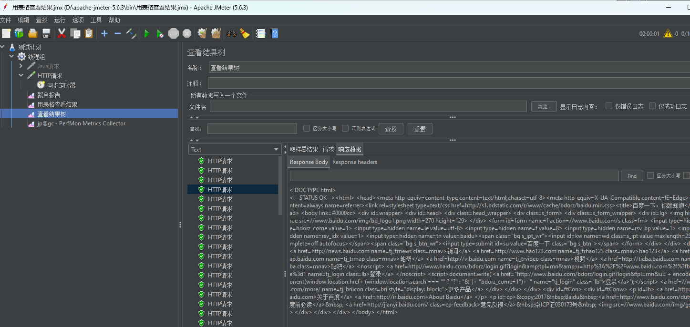The width and height of the screenshot is (690, 327).
Task: Click the Java请求 pipette icon in tree
Action: 31,66
